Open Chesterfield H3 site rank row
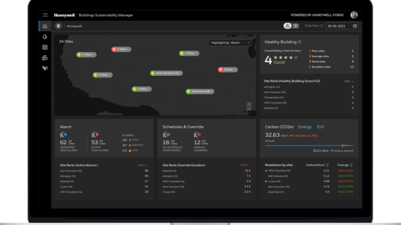Image resolution: width=401 pixels, height=225 pixels. pyautogui.click(x=309, y=97)
